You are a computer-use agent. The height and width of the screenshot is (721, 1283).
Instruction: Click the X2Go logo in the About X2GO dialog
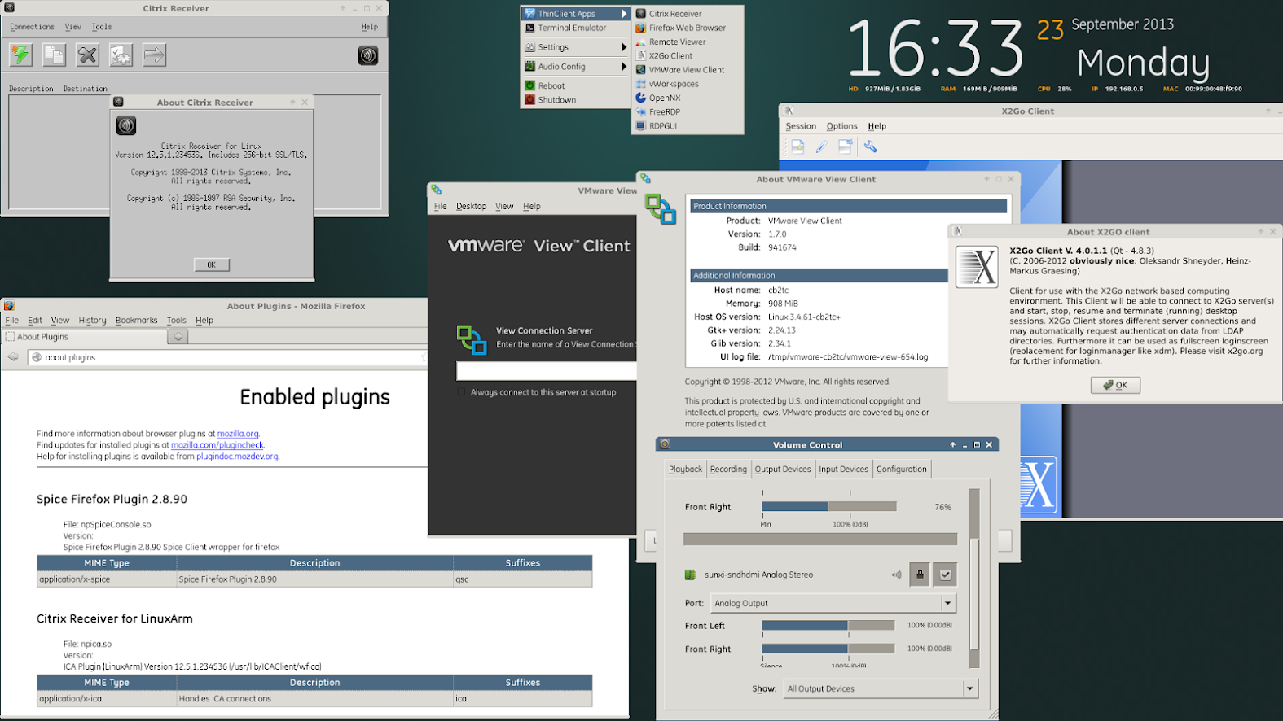(x=977, y=267)
